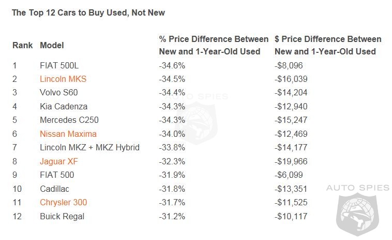Follow the Jaguar XF link
This screenshot has height=240, width=392.
(59, 161)
